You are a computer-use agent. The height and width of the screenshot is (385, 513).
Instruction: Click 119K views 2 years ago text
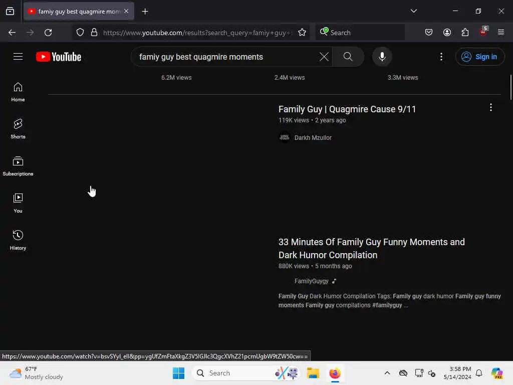pos(312,120)
